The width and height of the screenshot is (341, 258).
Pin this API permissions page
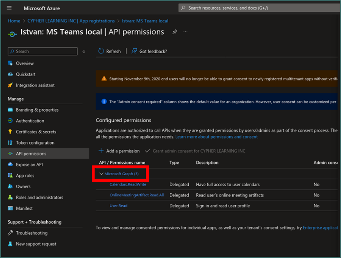point(175,32)
